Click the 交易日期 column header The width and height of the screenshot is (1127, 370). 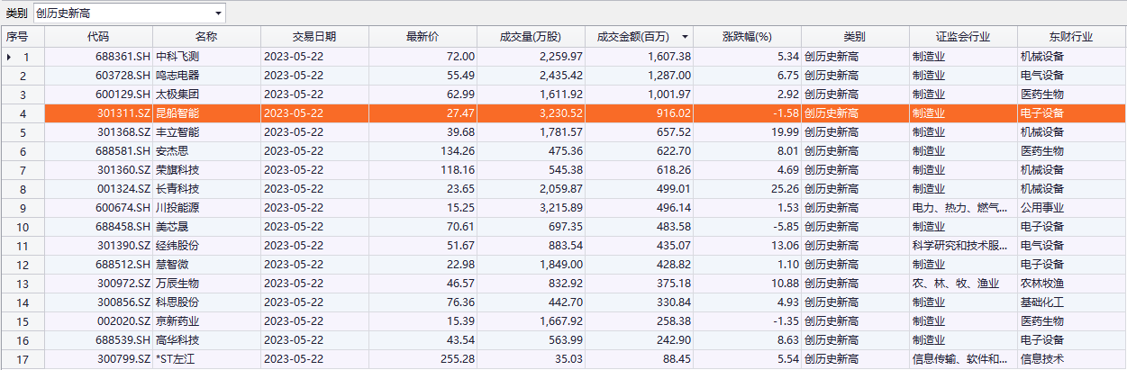314,37
